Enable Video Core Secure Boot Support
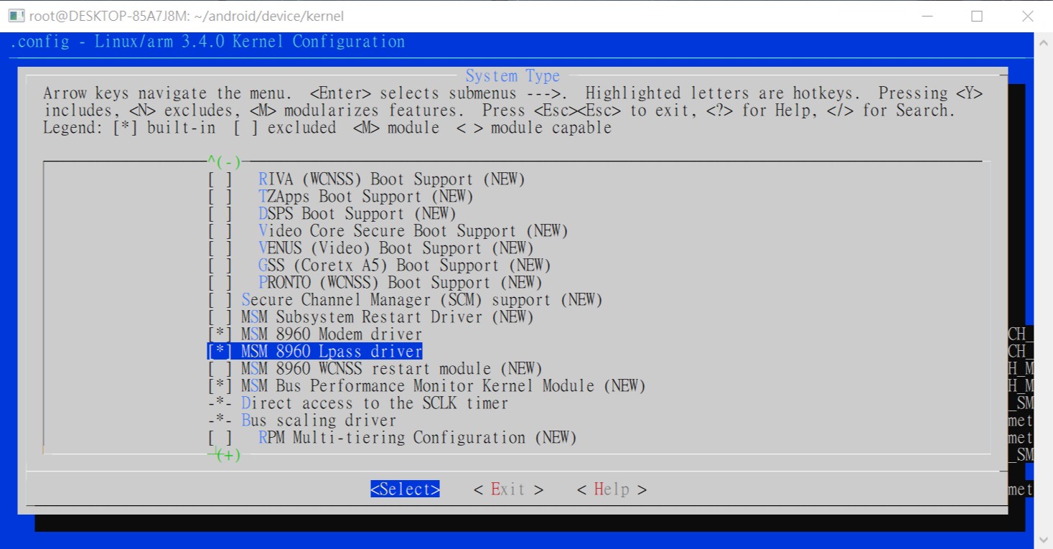The image size is (1053, 549). (220, 231)
